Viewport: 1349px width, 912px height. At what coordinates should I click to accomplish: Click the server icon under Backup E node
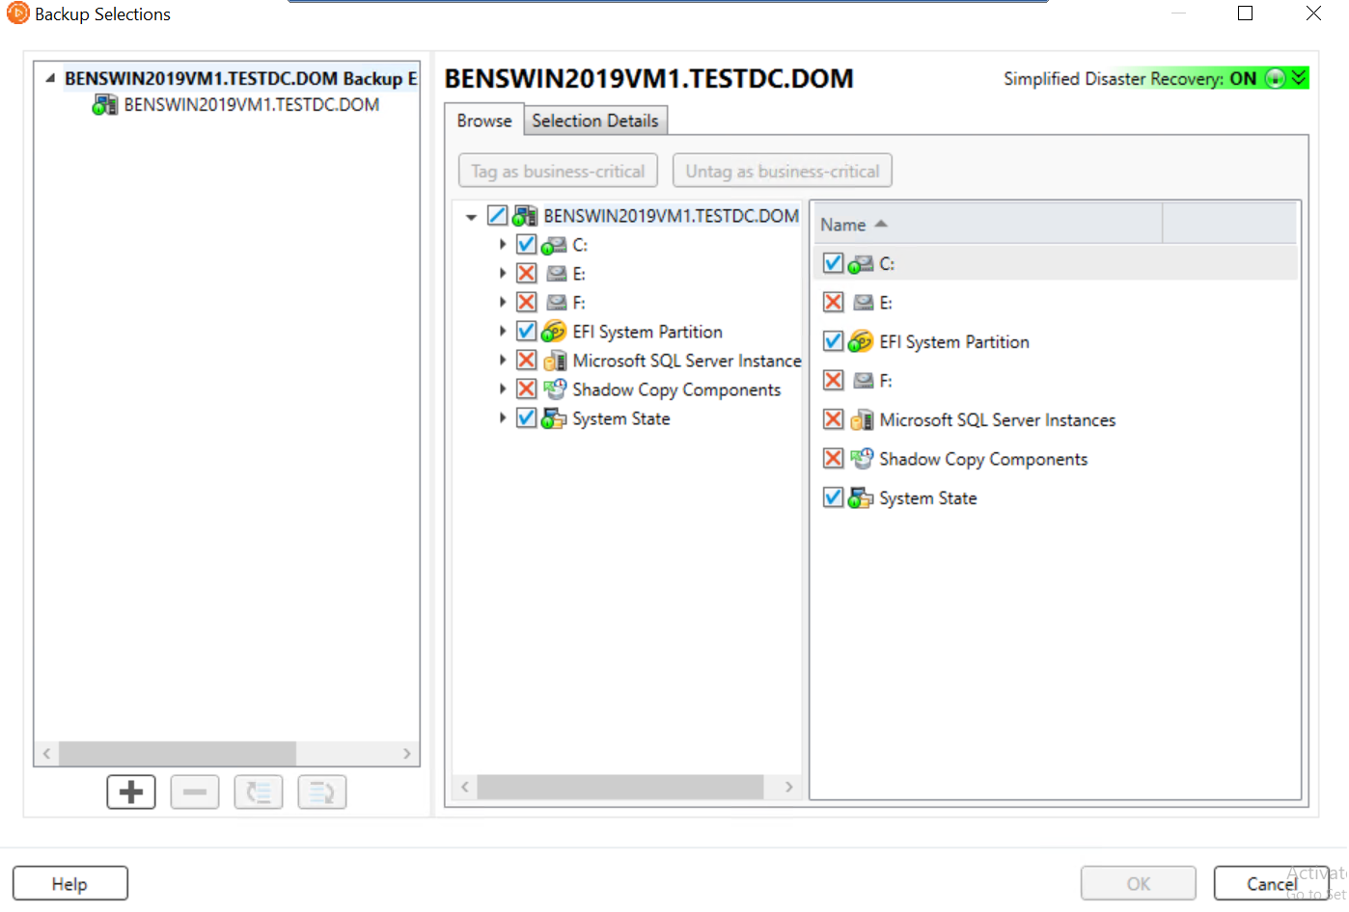105,105
